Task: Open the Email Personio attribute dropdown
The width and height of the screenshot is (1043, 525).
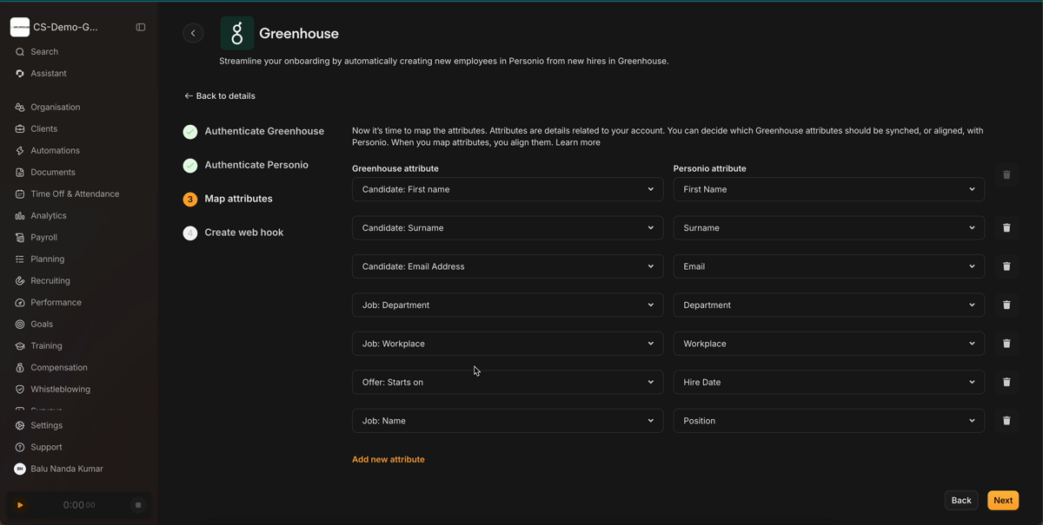Action: (x=829, y=266)
